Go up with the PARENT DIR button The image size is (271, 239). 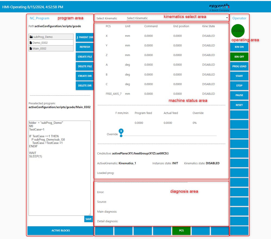(85, 37)
